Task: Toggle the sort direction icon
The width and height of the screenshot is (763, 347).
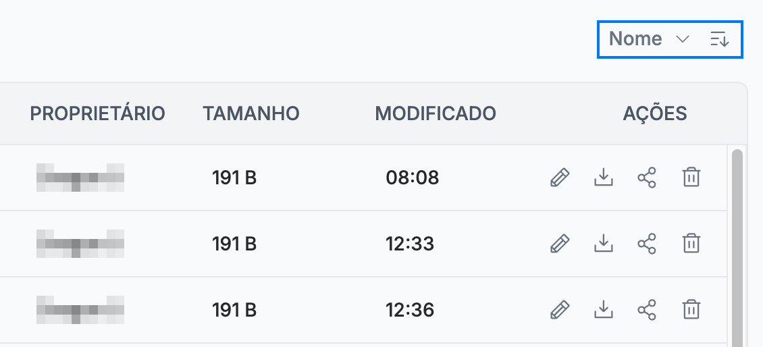Action: (x=720, y=39)
